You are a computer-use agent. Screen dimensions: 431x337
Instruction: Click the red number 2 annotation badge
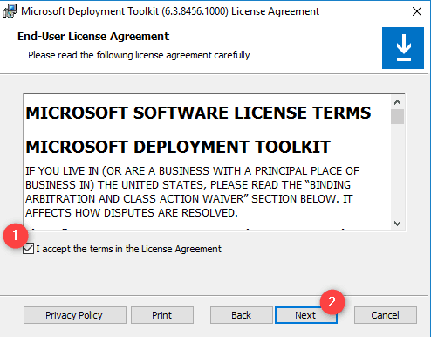click(332, 302)
